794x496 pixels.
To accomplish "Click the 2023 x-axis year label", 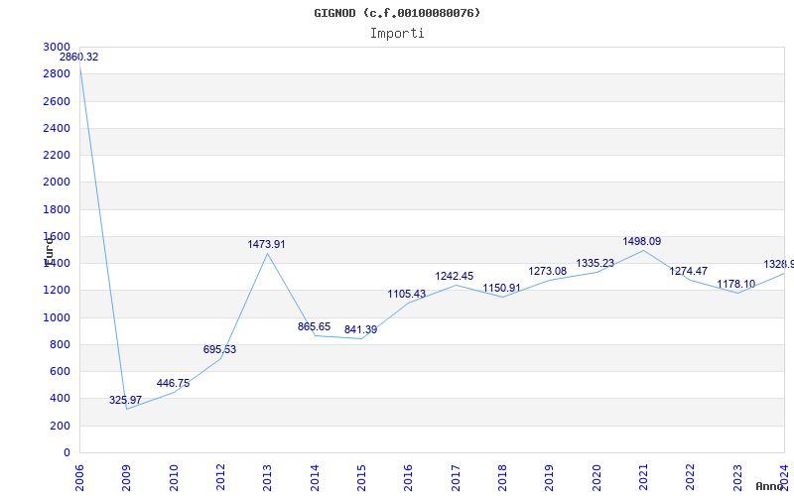I will tap(737, 478).
